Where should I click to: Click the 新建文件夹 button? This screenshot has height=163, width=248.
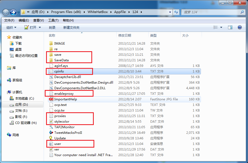point(71,28)
